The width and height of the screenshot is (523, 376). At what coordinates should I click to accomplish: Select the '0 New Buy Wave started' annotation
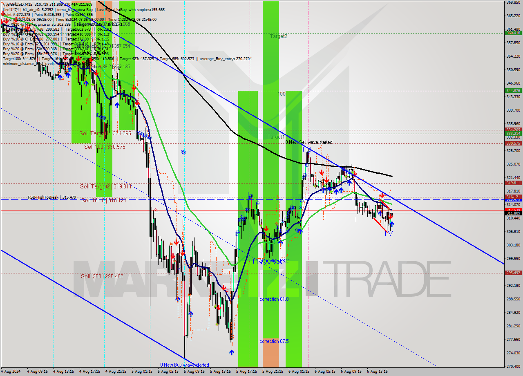coord(185,365)
